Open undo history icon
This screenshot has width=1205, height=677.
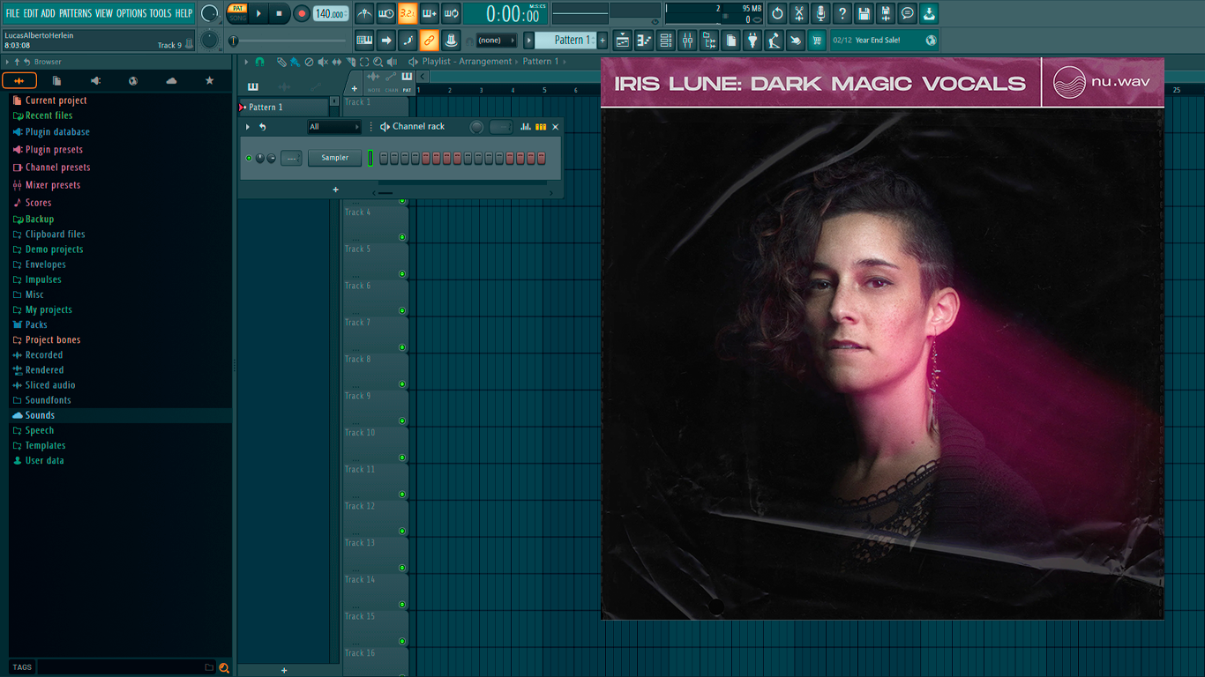pos(777,13)
